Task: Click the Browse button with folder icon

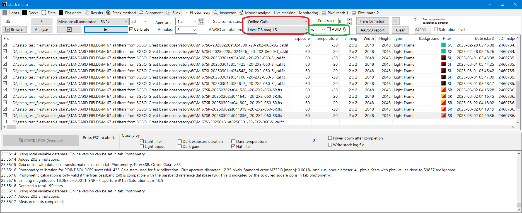Action: (x=14, y=30)
